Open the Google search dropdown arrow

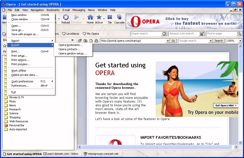coord(211,41)
